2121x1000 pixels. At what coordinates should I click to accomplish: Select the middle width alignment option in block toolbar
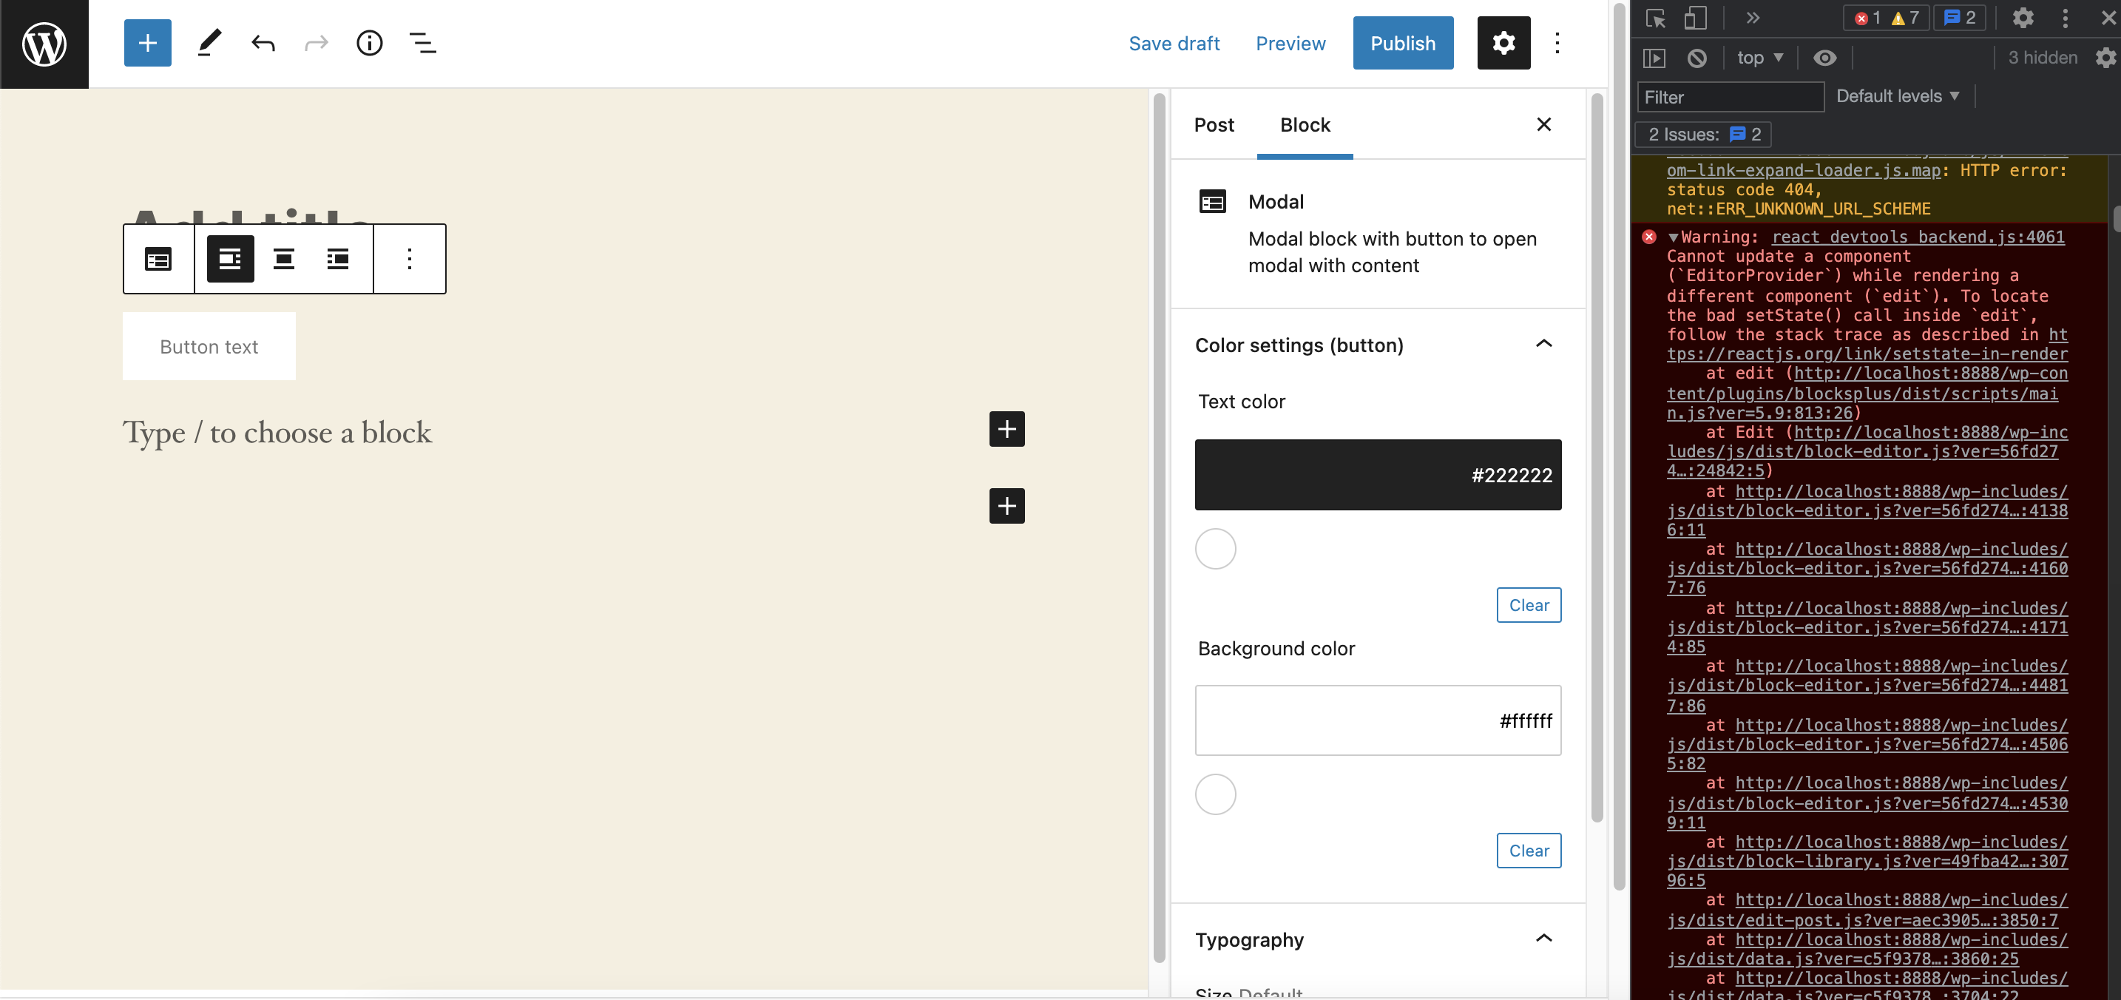(x=285, y=259)
